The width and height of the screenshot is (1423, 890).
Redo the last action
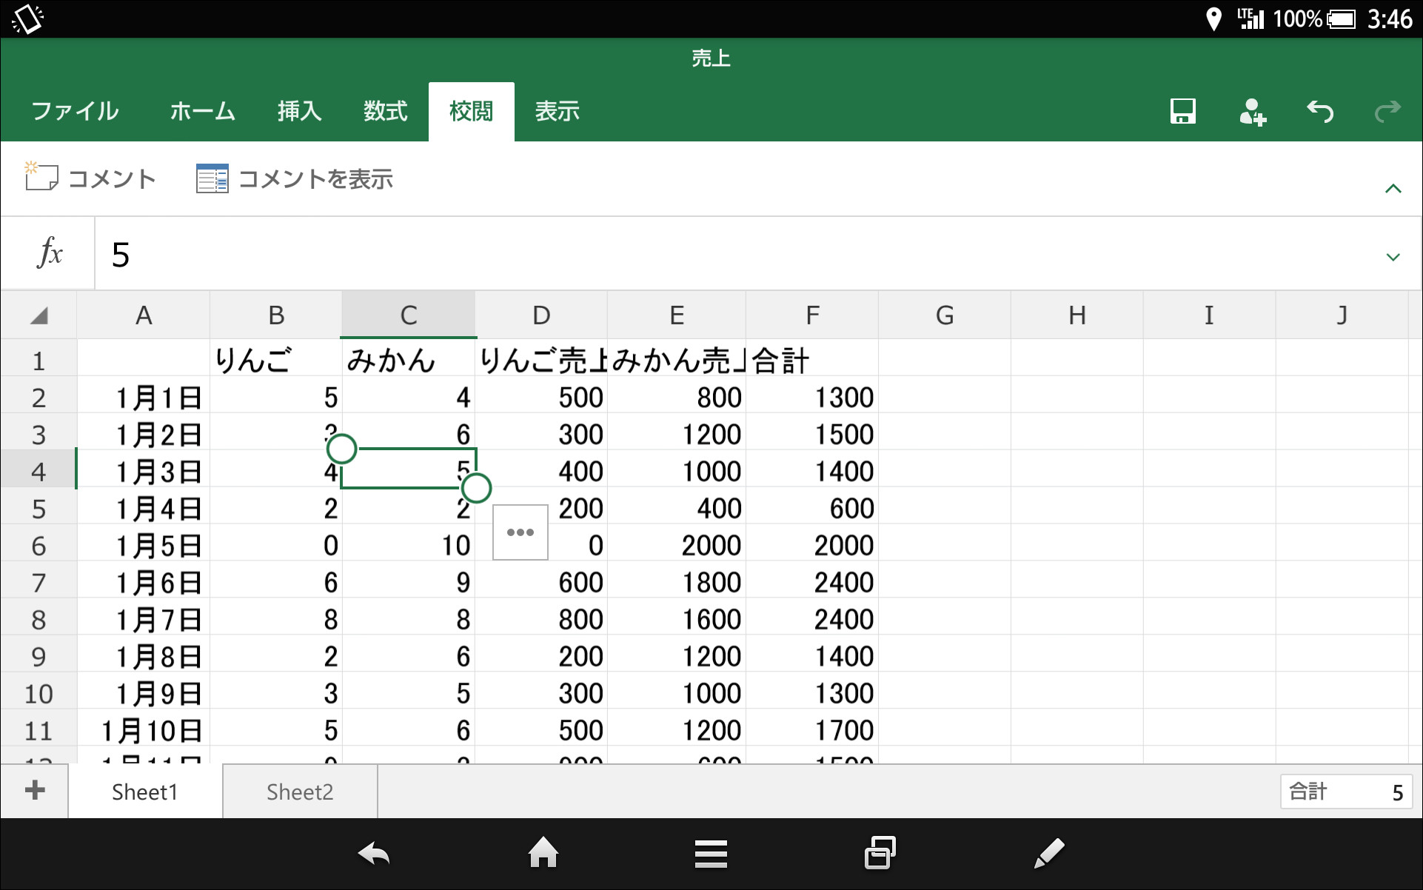(1387, 111)
